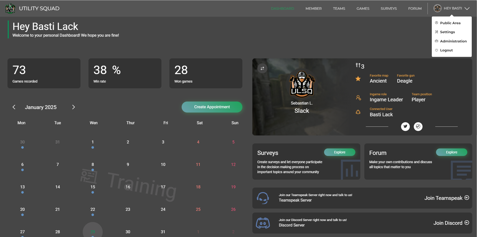Screen dimensions: 477x237
Task: Select Settings from the user menu
Action: coord(447,32)
